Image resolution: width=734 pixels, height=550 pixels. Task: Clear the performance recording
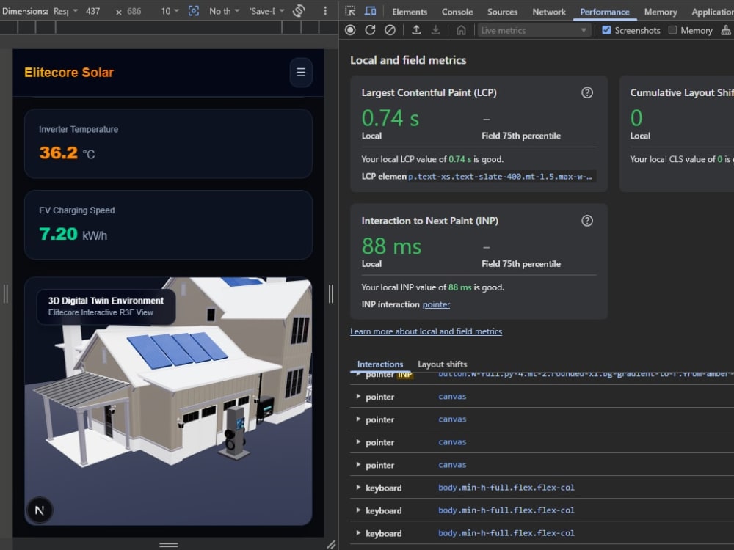[390, 30]
